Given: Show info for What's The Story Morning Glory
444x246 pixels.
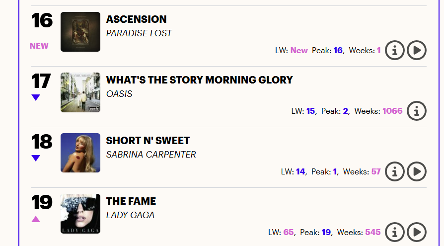Looking at the screenshot, I should 417,111.
